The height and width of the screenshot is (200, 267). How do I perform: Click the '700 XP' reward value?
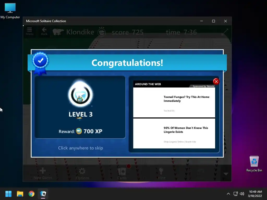pos(93,131)
